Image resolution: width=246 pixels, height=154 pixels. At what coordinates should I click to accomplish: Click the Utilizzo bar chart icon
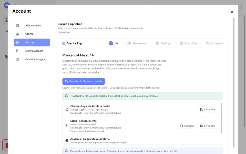pyautogui.click(x=17, y=34)
